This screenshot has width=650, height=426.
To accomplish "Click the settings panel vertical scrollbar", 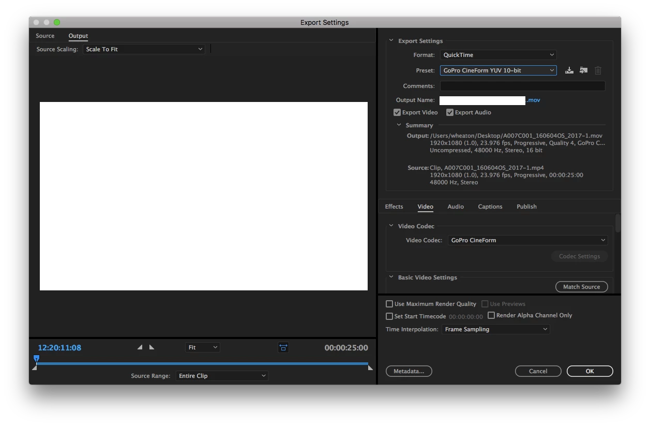I will [x=618, y=223].
